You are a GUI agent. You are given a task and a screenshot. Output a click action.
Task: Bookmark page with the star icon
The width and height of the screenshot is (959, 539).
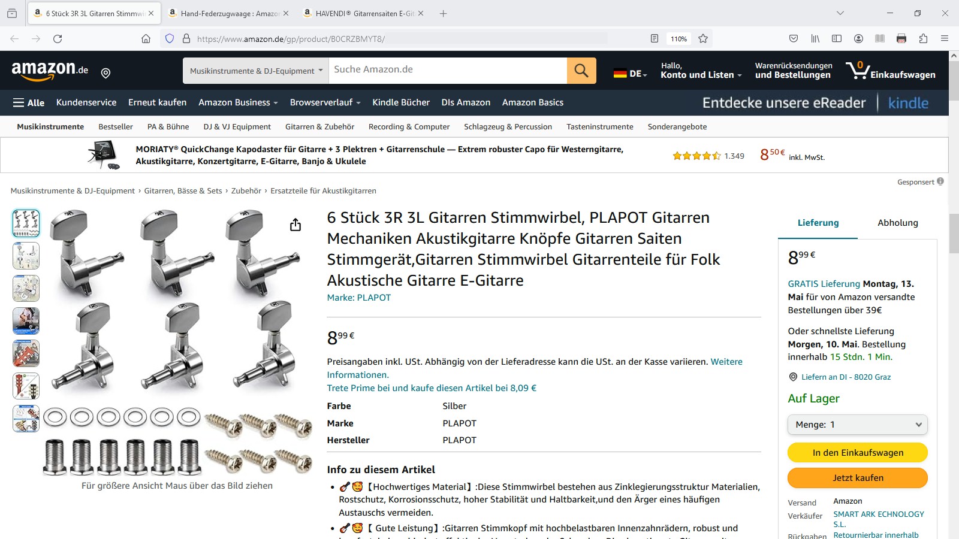click(x=703, y=39)
